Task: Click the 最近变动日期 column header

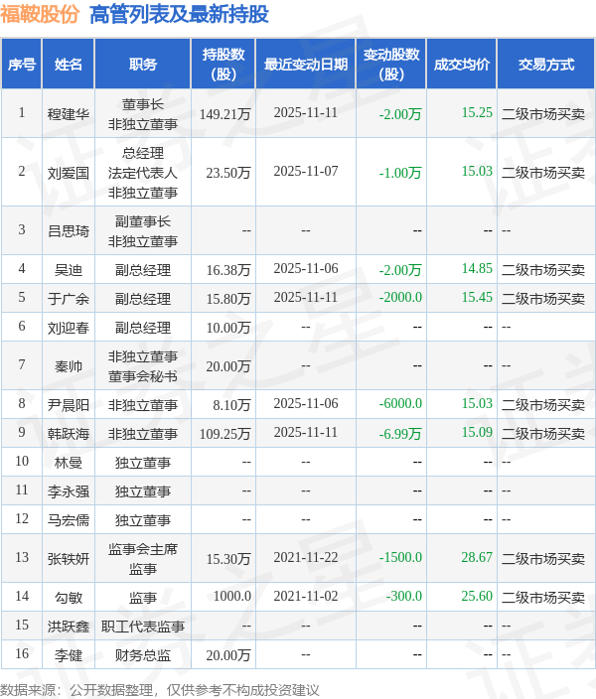Action: [306, 65]
